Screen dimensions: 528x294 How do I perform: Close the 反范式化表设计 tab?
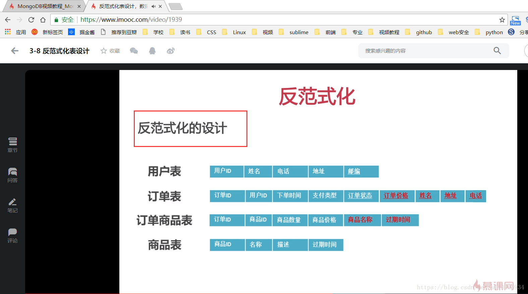click(160, 6)
